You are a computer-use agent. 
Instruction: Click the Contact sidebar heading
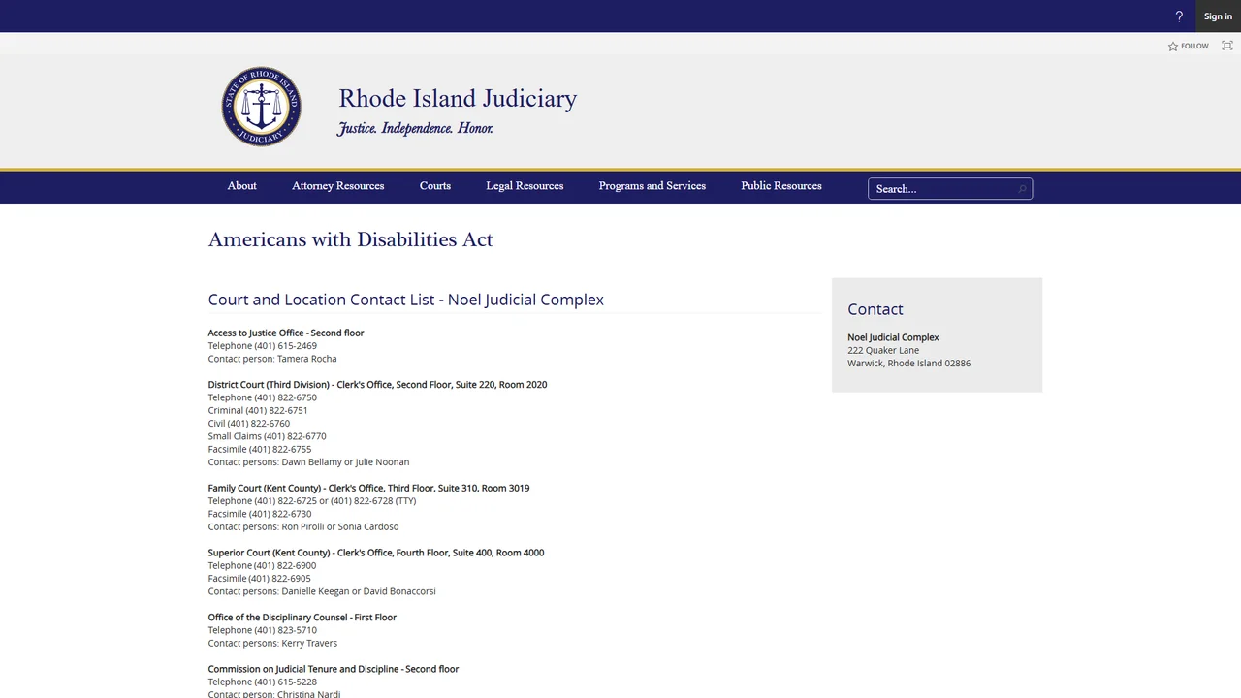(875, 309)
